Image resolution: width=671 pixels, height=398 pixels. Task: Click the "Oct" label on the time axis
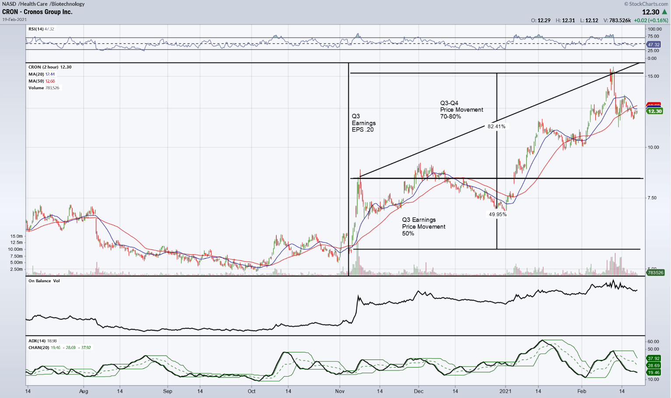point(252,391)
